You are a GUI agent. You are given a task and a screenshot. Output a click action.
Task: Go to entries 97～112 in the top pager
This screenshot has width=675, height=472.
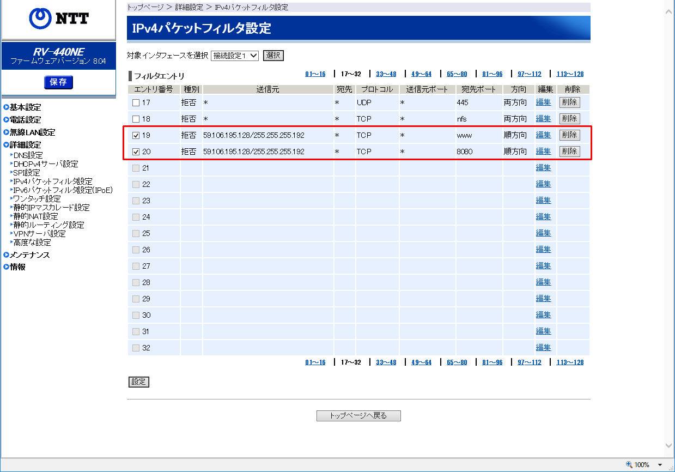tap(530, 74)
